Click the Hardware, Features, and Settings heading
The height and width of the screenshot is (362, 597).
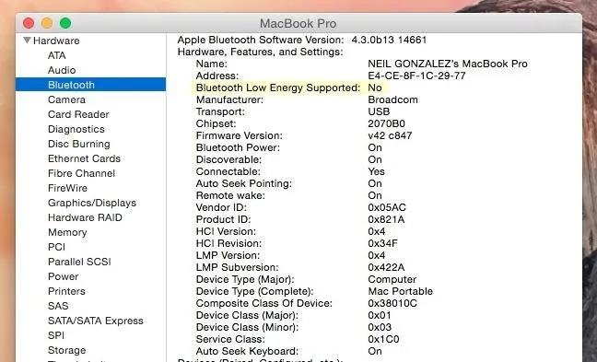(x=260, y=52)
